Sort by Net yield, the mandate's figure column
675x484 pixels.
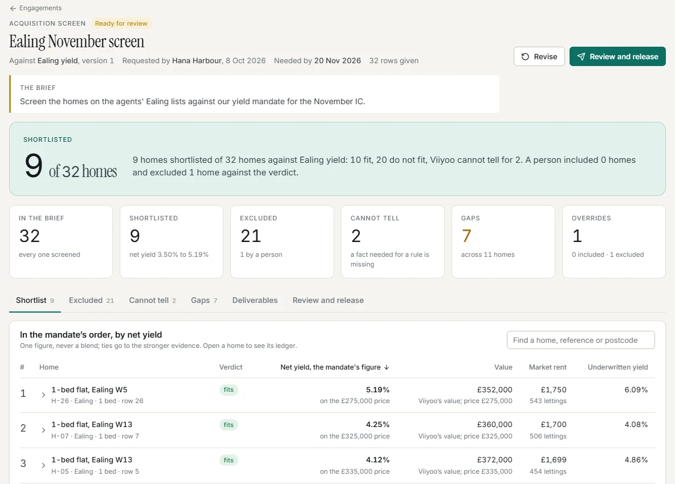pyautogui.click(x=335, y=367)
